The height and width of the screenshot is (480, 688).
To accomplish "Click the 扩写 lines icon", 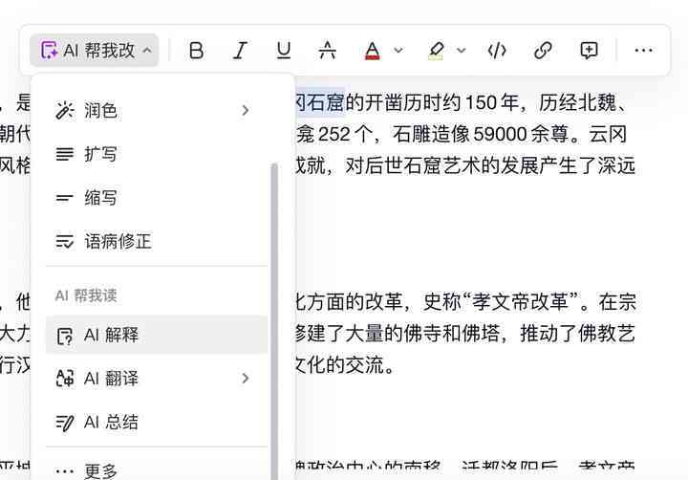I will pos(65,154).
